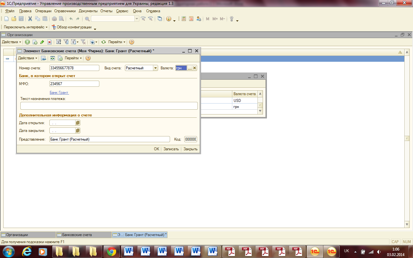Select USD cell in Валюта счета column

click(245, 100)
